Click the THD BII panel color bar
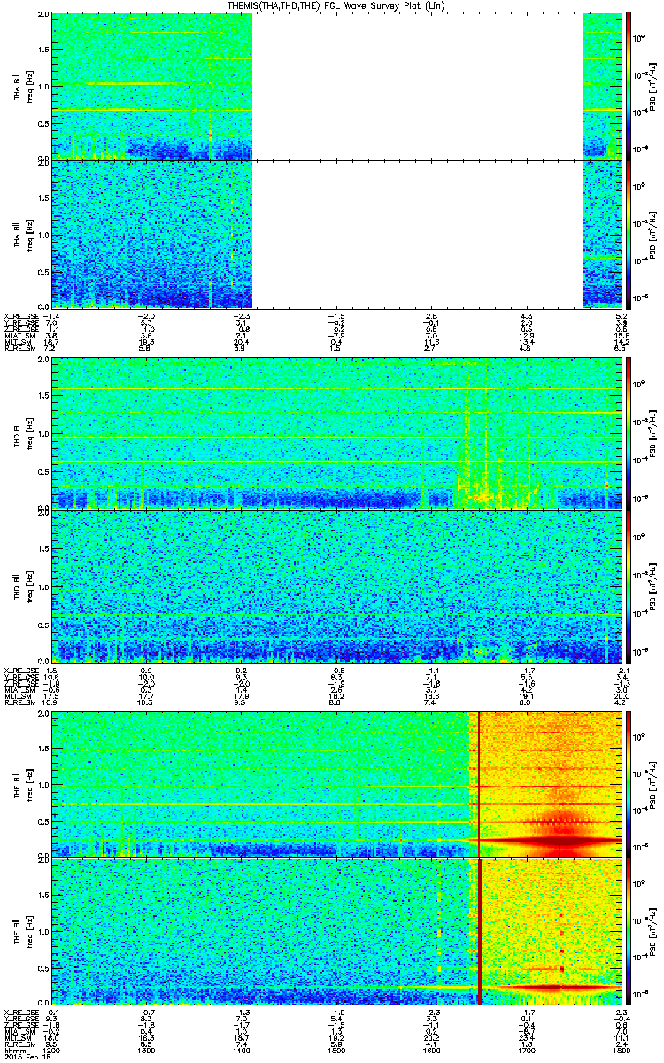 [629, 586]
